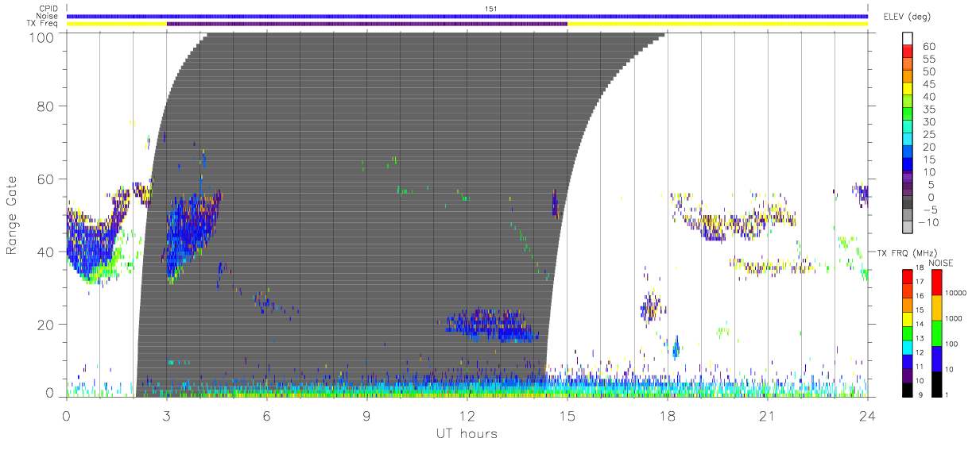Pick the green TX FRQ swatch between 13 and 14
The height and width of the screenshot is (450, 976).
click(x=908, y=332)
